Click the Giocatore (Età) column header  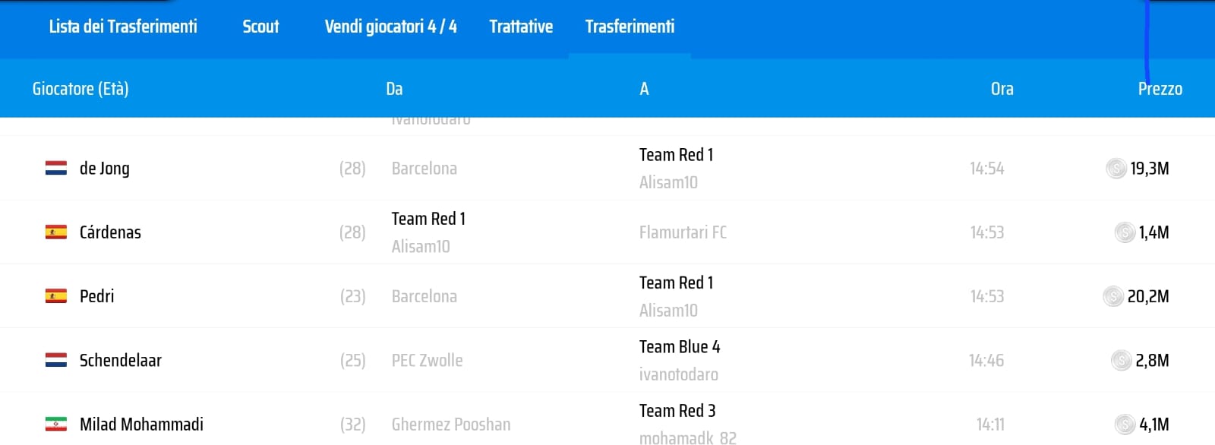pos(80,89)
